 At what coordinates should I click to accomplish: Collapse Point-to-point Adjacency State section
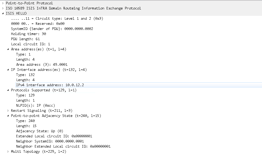[x=8, y=116]
